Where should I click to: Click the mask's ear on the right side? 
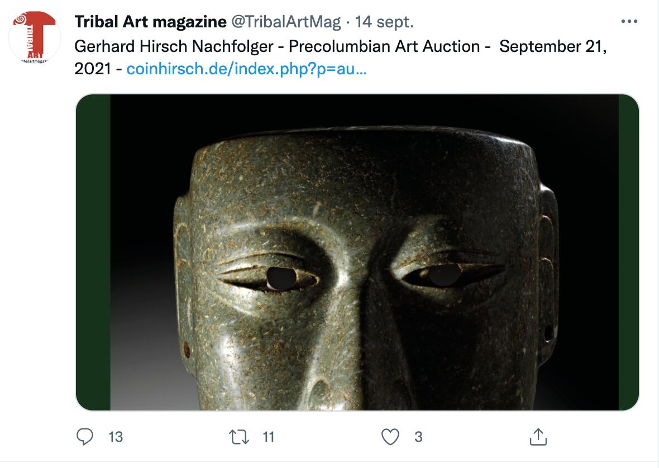pyautogui.click(x=547, y=262)
